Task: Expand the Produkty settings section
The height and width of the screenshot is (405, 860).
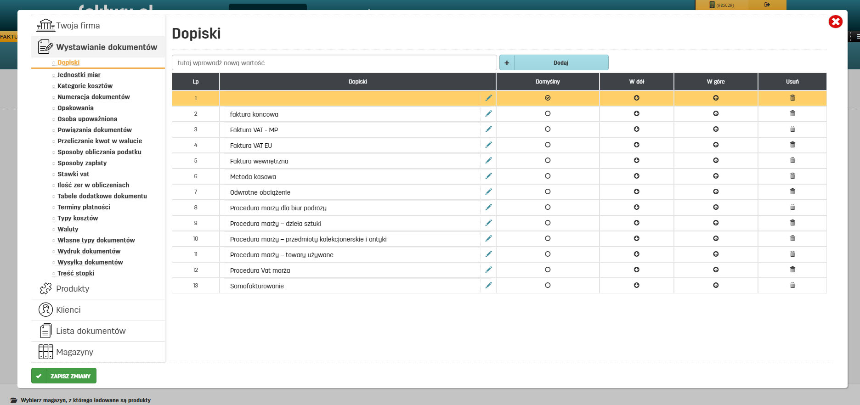Action: point(73,289)
